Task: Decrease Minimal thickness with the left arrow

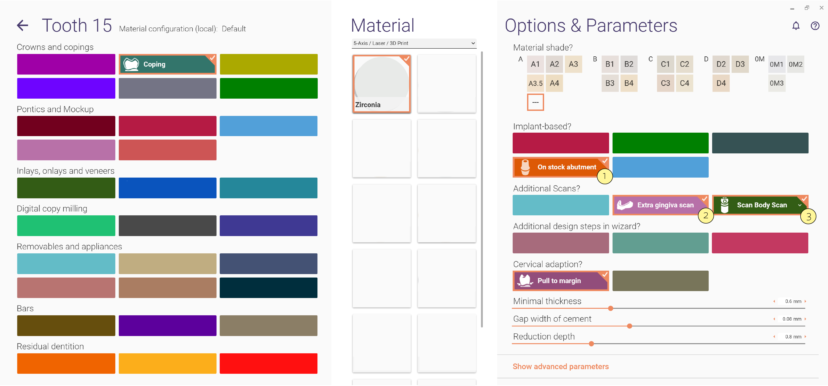Action: coord(774,301)
